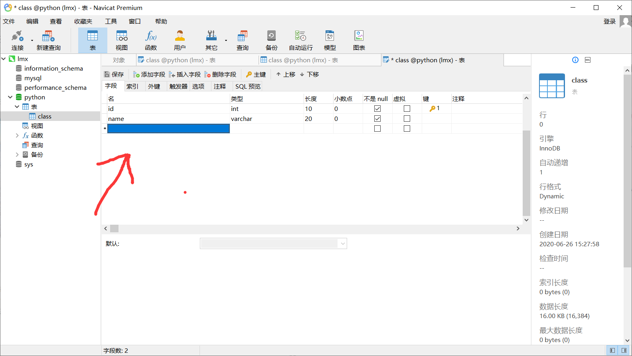Open the Function (函数) toolbar icon
This screenshot has width=632, height=356.
[151, 40]
